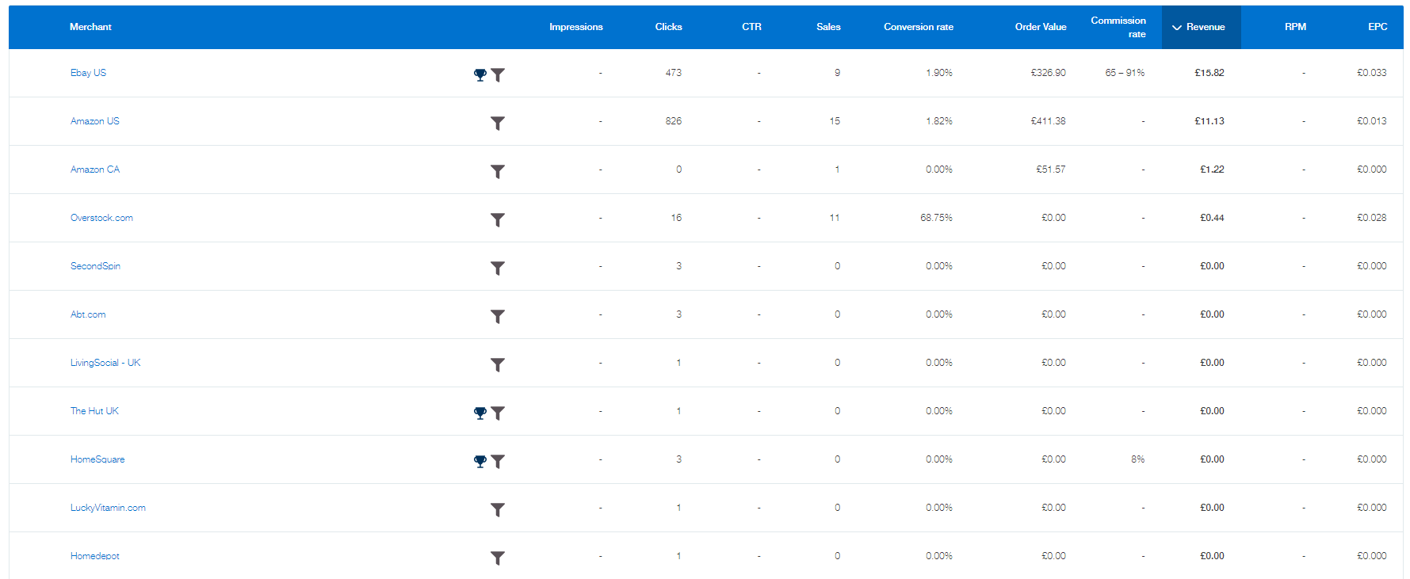Screen dimensions: 1410x579
Task: Click the filter funnel icon for Amazon US
Action: [x=498, y=123]
